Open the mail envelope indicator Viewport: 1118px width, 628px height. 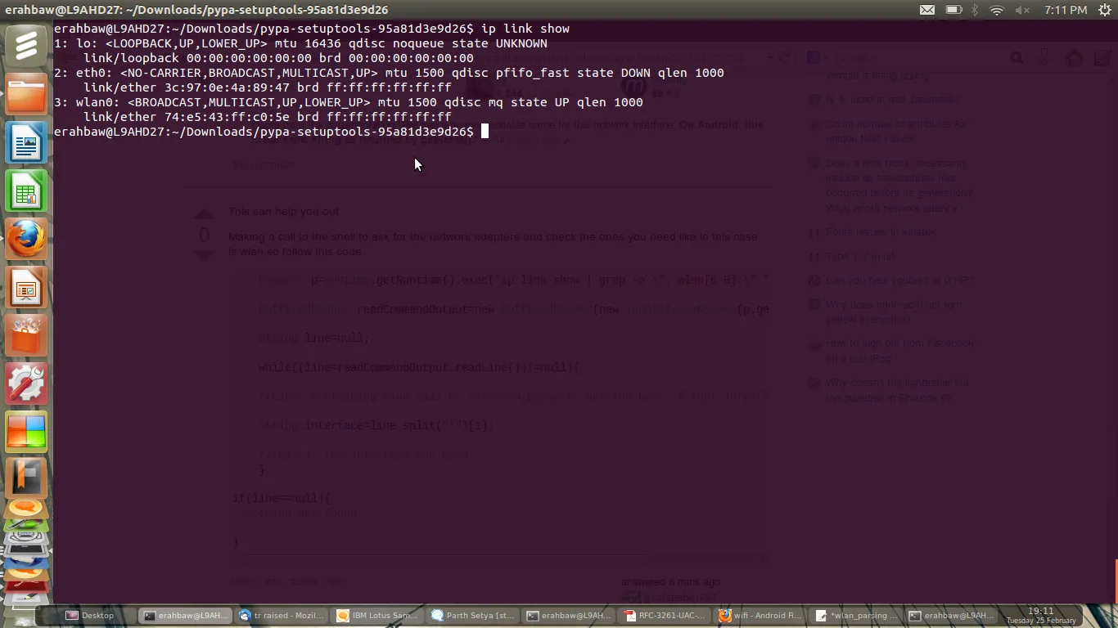coord(927,10)
